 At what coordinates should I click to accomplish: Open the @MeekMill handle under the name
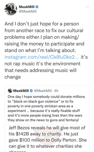[28, 11]
